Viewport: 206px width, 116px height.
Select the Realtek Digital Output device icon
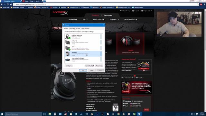click(68, 60)
